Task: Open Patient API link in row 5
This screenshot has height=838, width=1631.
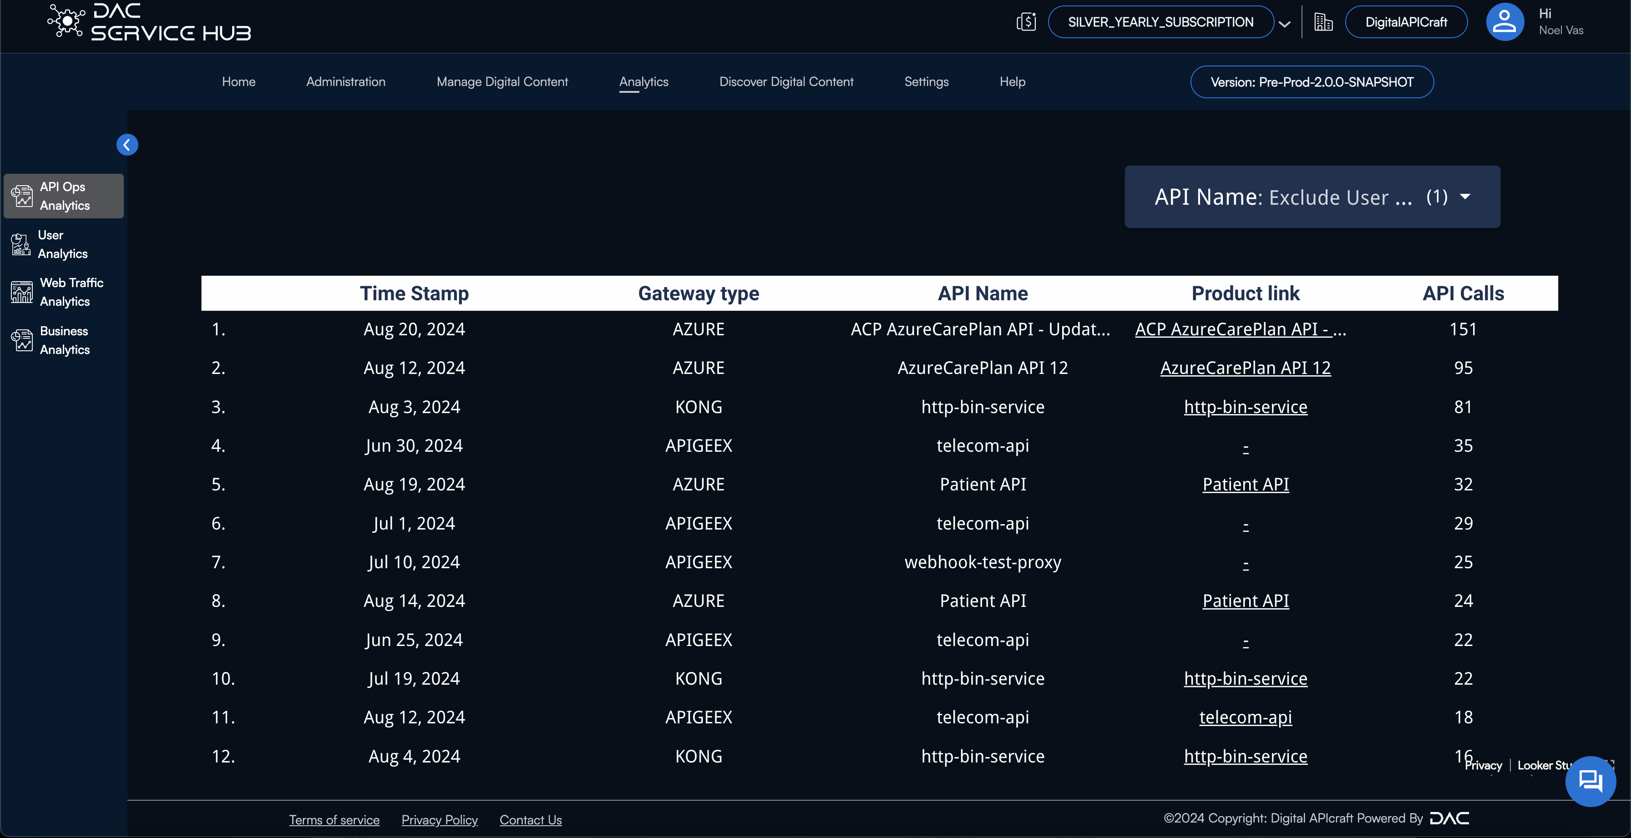Action: (x=1246, y=484)
